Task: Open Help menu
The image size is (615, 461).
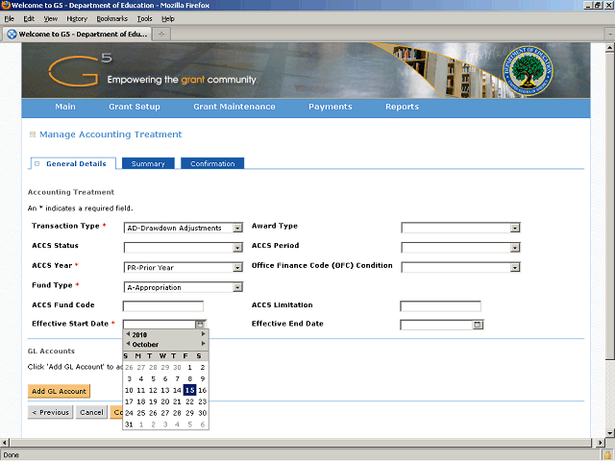Action: point(168,19)
